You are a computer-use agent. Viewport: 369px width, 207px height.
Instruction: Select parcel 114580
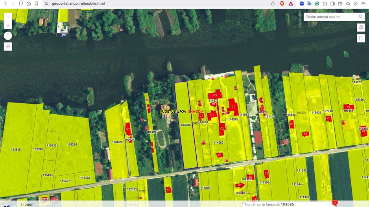tap(218, 143)
